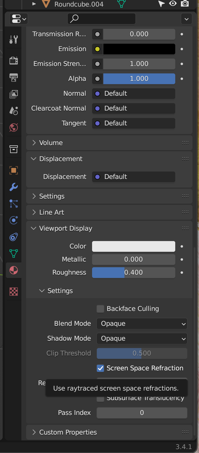Open the Physics properties tab
This screenshot has width=199, height=453.
14,220
